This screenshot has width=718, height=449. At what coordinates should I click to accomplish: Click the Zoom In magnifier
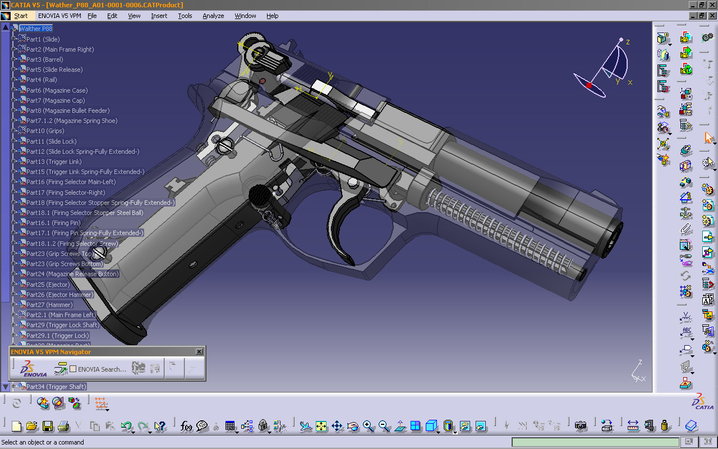[369, 427]
